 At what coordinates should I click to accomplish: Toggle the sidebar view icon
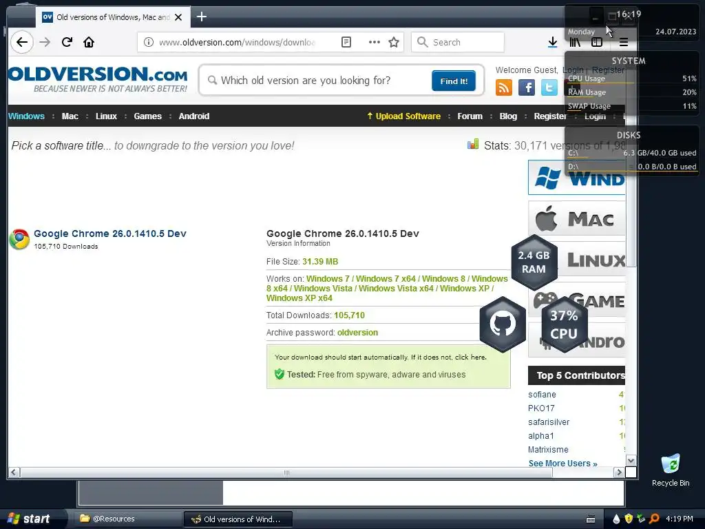[x=597, y=42]
